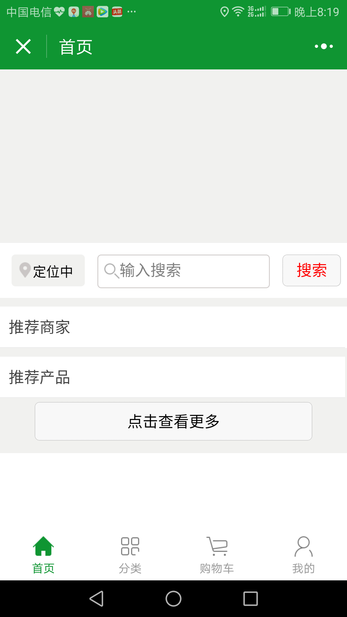This screenshot has width=347, height=617.
Task: Go to the 我的 profile tab
Action: coord(304,555)
